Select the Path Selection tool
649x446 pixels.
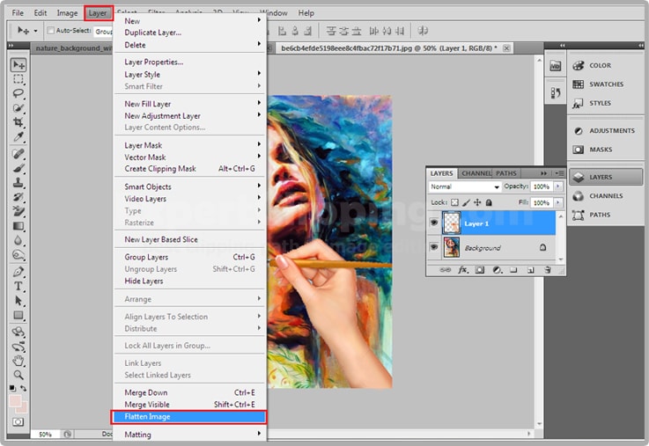coord(18,301)
